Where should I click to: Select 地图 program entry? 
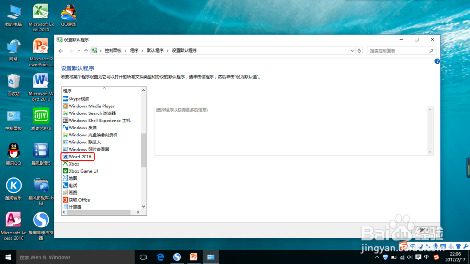pyautogui.click(x=70, y=178)
